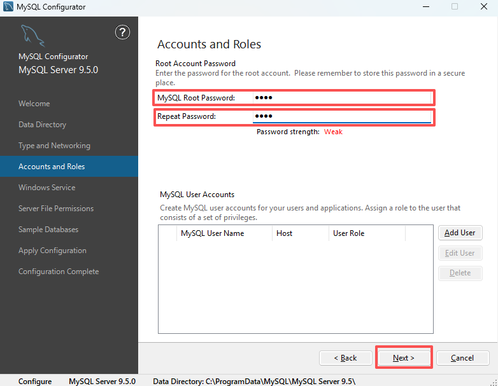Open the Sample Databases step
498x386 pixels.
(x=48, y=230)
